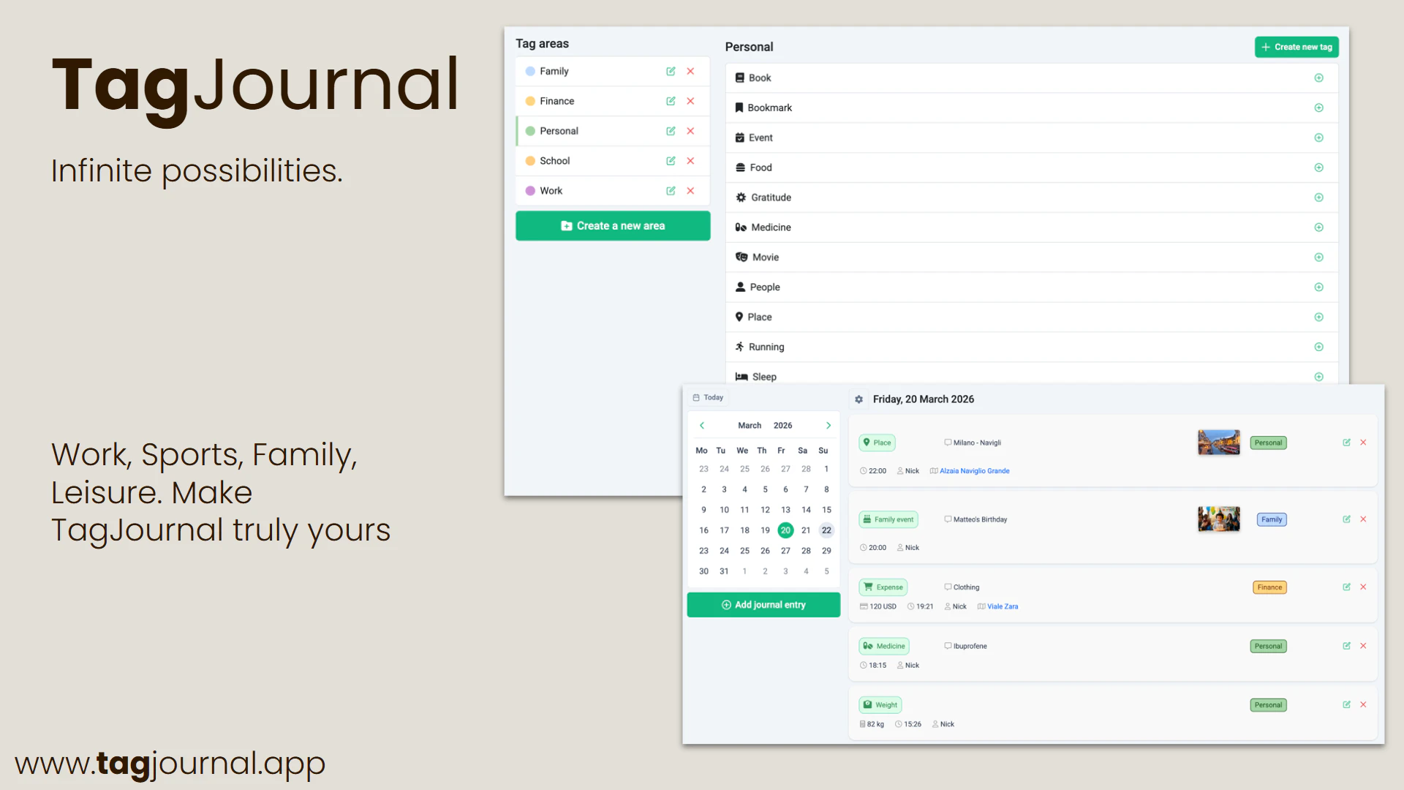The height and width of the screenshot is (790, 1404).
Task: Edit the Family tag area
Action: pyautogui.click(x=671, y=71)
